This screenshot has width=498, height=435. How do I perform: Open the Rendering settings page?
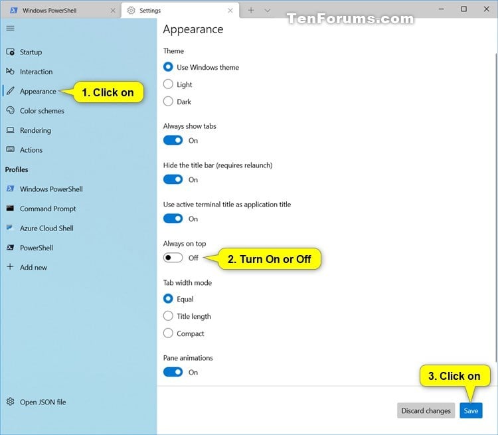(79, 130)
